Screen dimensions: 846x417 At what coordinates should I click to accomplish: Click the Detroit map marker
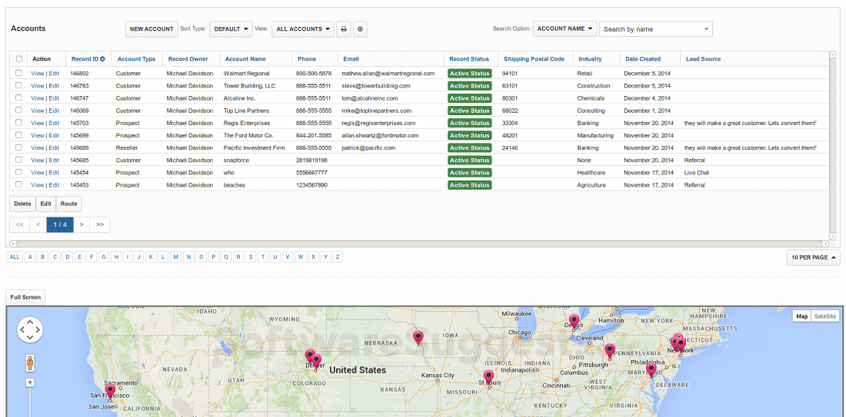[574, 320]
